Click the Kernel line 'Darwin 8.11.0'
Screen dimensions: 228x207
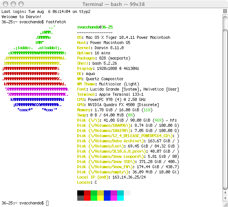tap(101, 48)
